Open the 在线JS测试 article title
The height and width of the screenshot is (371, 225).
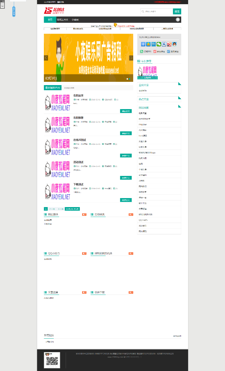pyautogui.click(x=79, y=140)
